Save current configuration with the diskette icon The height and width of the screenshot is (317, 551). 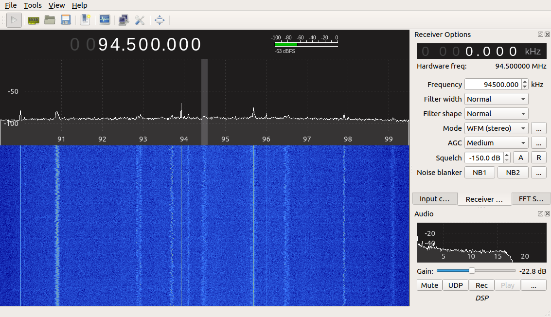click(66, 20)
